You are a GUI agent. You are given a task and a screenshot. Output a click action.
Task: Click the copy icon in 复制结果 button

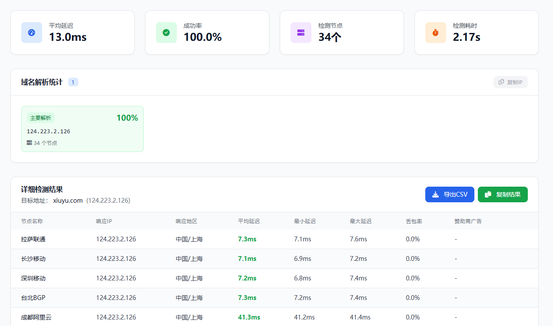488,194
